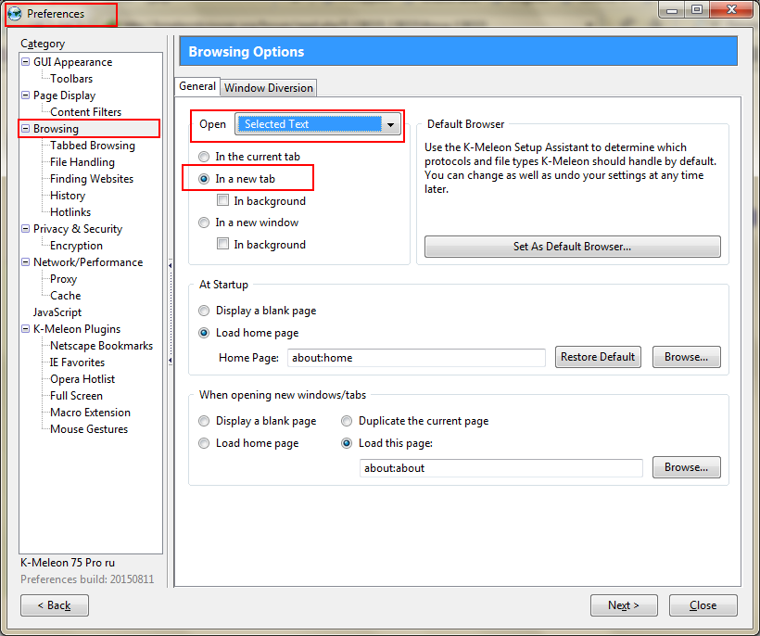760x636 pixels.
Task: Click Browse next to Load this page
Action: pyautogui.click(x=687, y=467)
